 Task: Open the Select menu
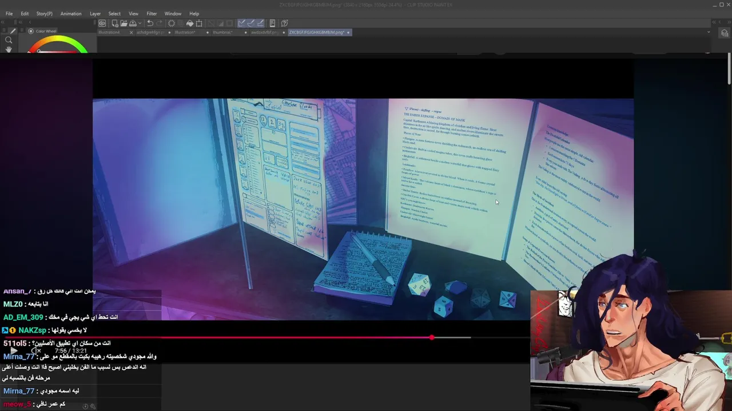pyautogui.click(x=114, y=14)
